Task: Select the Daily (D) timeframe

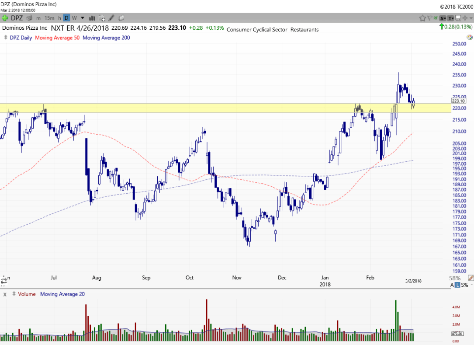Action: [x=66, y=18]
